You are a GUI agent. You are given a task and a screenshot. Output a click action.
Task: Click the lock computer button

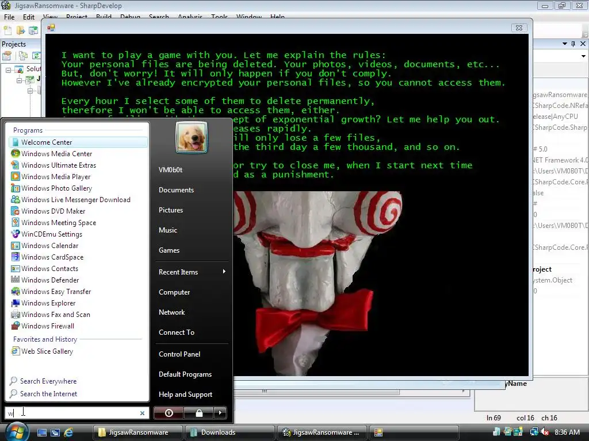(199, 413)
